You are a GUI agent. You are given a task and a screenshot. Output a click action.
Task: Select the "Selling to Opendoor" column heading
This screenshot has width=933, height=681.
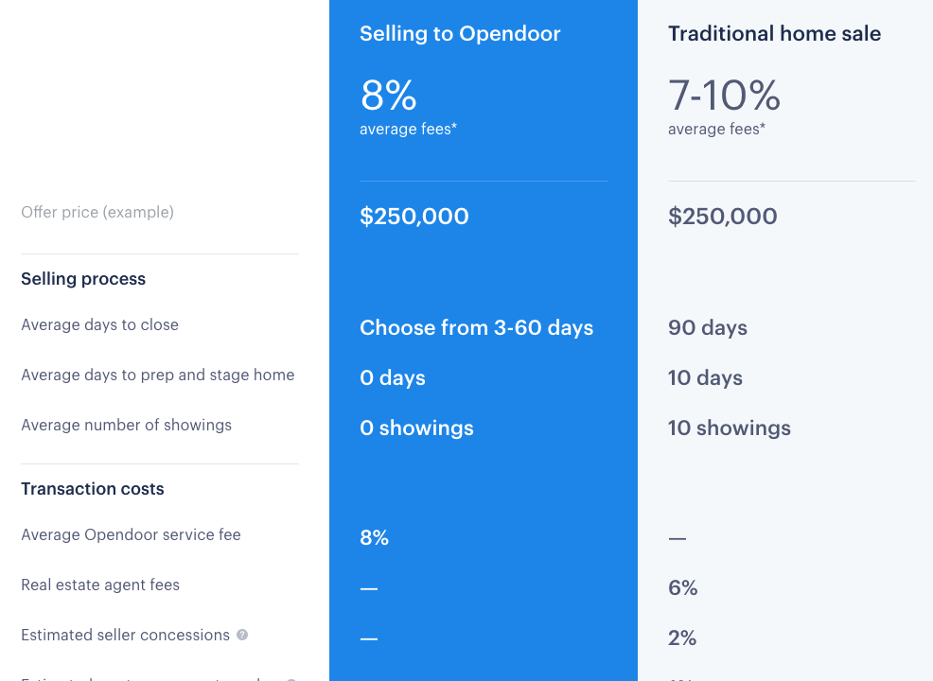(460, 34)
